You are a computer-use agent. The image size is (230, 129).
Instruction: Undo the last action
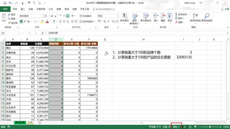tap(10, 3)
